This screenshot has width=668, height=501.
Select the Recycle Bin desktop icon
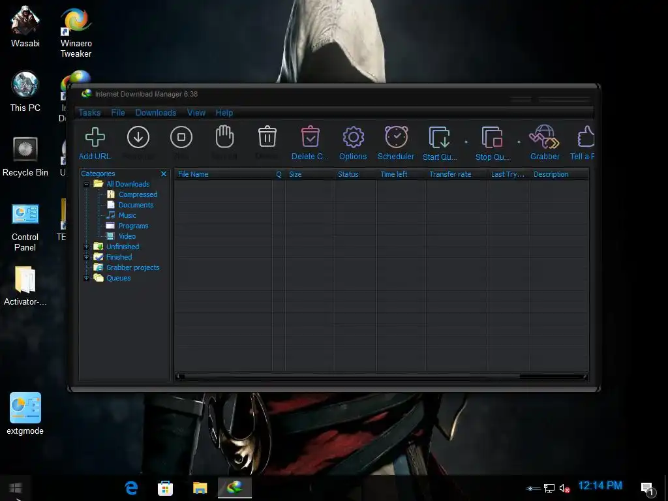tap(25, 157)
